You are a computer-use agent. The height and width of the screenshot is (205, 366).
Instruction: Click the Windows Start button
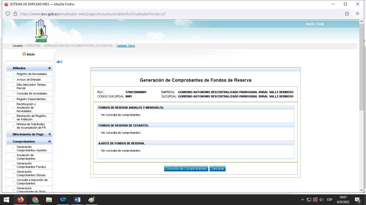click(6, 200)
